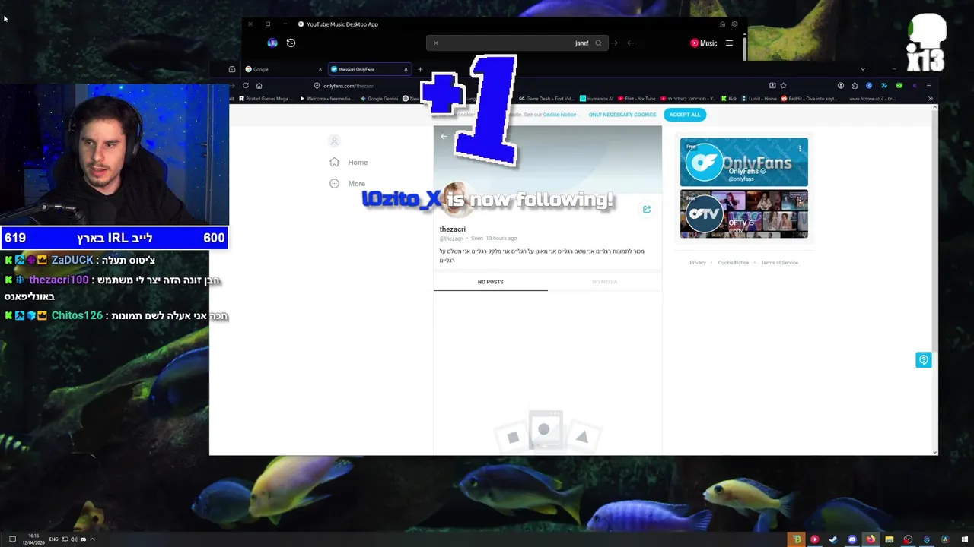
Task: Click home icon in YouTube Music title bar
Action: (722, 24)
